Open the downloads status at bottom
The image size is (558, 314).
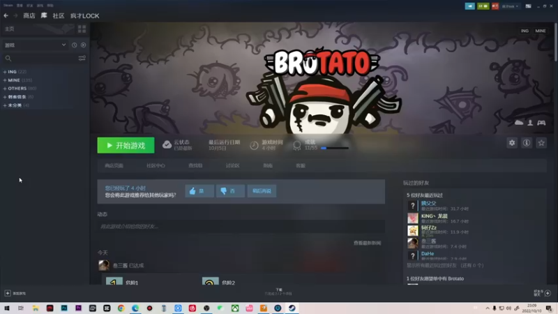278,292
